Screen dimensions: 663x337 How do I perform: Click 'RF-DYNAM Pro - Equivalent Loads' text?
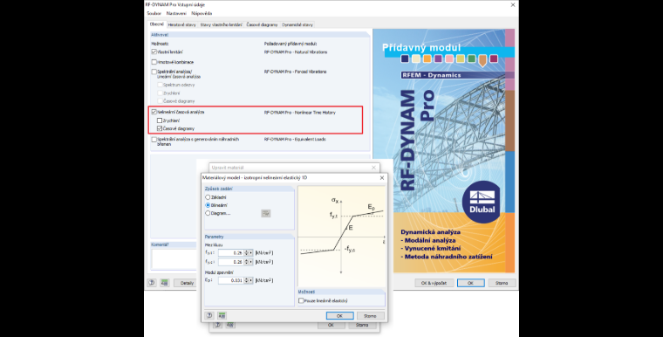295,140
